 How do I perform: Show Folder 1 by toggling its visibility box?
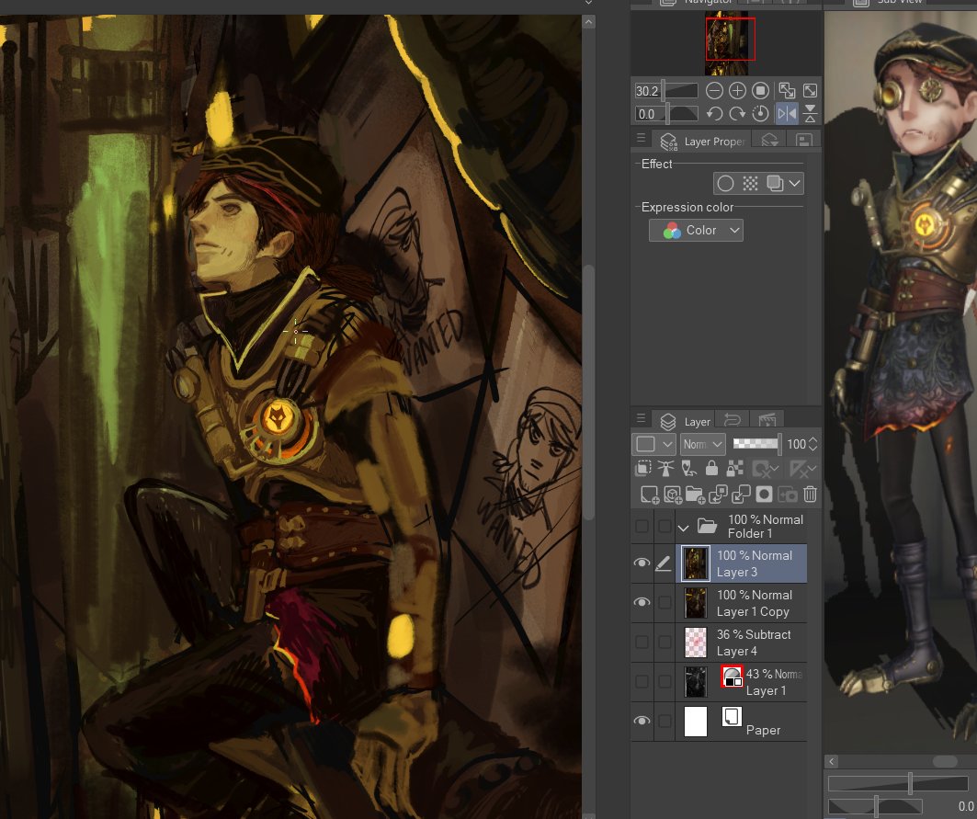tap(642, 527)
